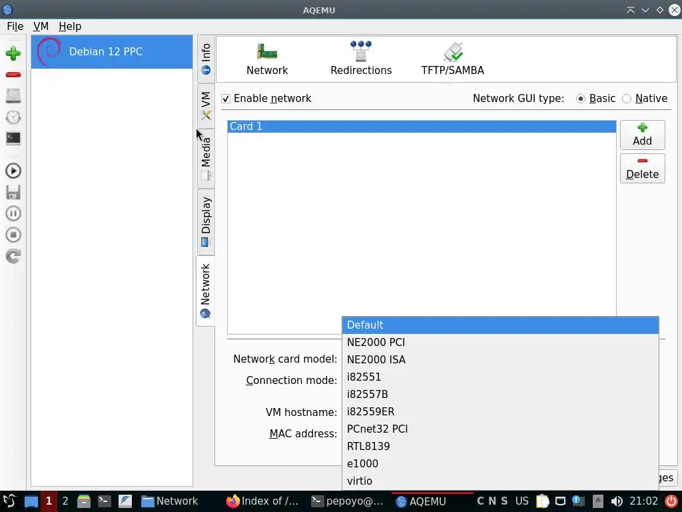Click the notification tray icon with exclamation

(x=578, y=501)
